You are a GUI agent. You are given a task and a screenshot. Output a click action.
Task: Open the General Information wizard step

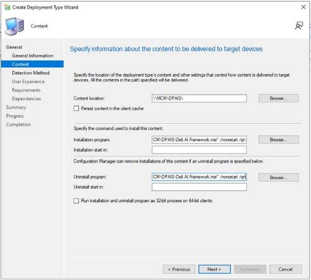33,55
